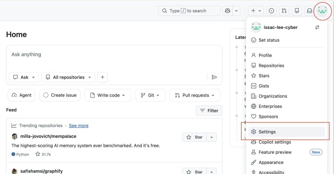Viewport: 334px width, 174px height.
Task: Open the create new plus menu
Action: (x=256, y=11)
